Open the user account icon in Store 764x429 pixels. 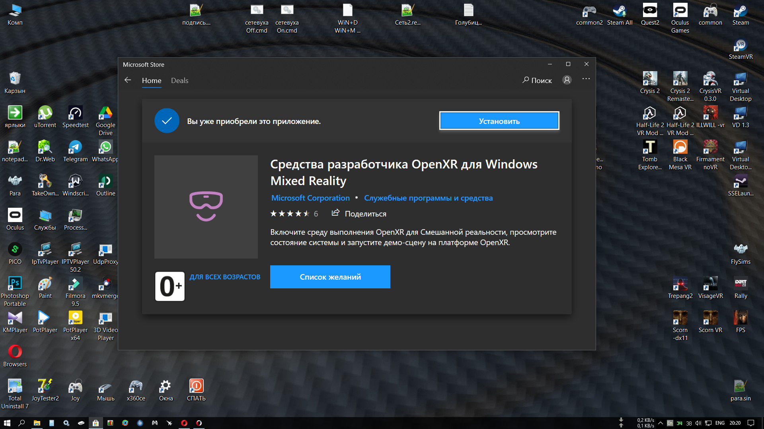(x=567, y=80)
